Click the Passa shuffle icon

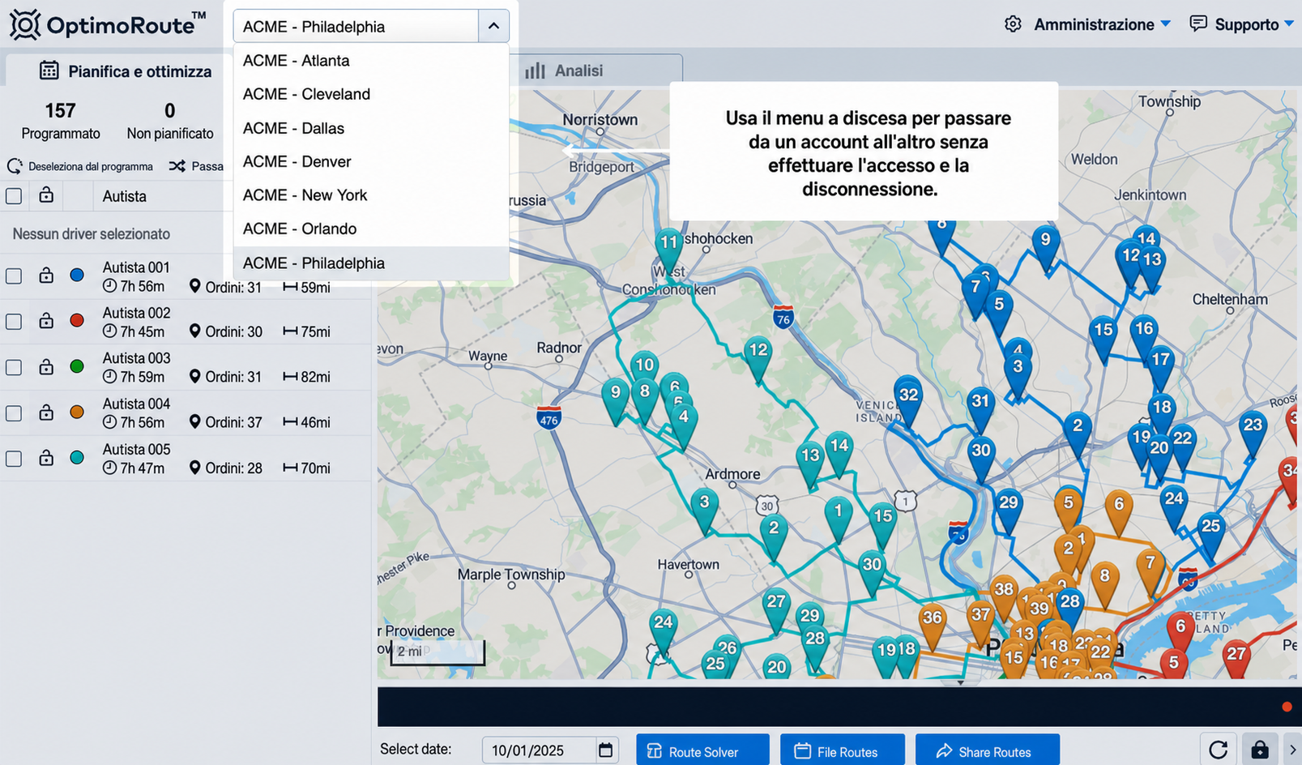pyautogui.click(x=177, y=166)
